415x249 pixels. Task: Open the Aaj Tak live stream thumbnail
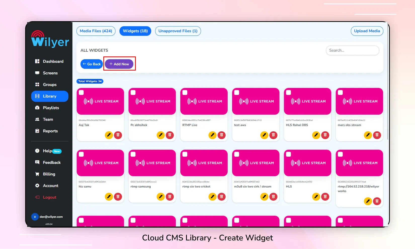[x=100, y=101]
